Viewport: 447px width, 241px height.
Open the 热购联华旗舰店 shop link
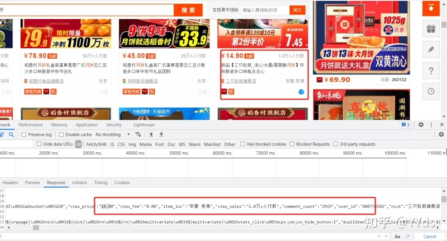(142, 81)
